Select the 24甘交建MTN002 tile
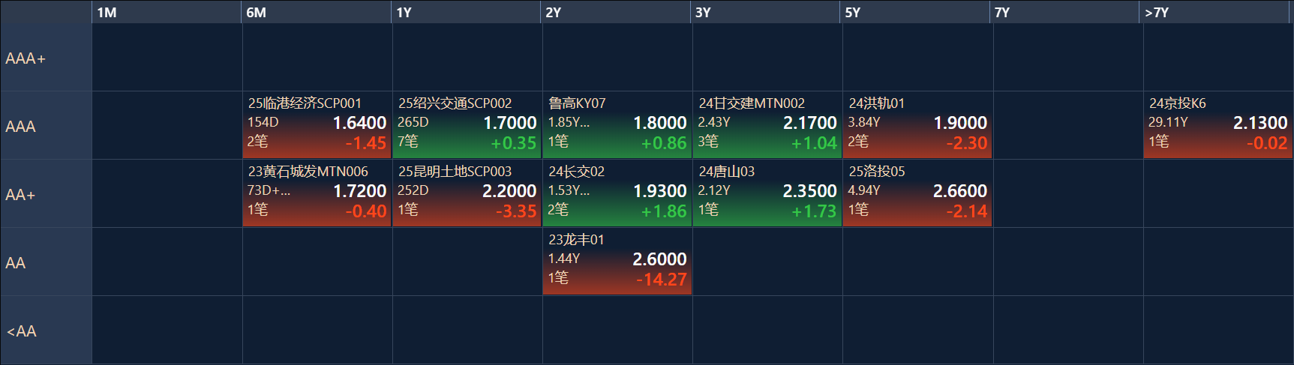The height and width of the screenshot is (365, 1294). [767, 125]
